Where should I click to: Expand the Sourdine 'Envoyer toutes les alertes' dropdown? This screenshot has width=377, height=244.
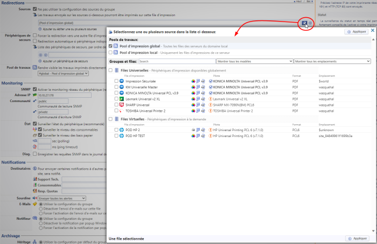click(x=62, y=198)
